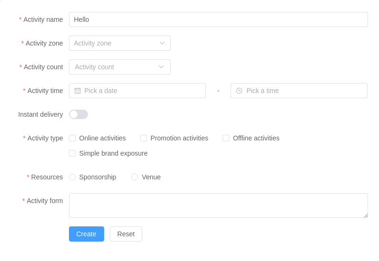Click inside the Activity form text area

218,205
